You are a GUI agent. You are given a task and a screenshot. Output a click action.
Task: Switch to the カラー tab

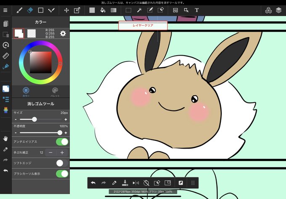26,92
